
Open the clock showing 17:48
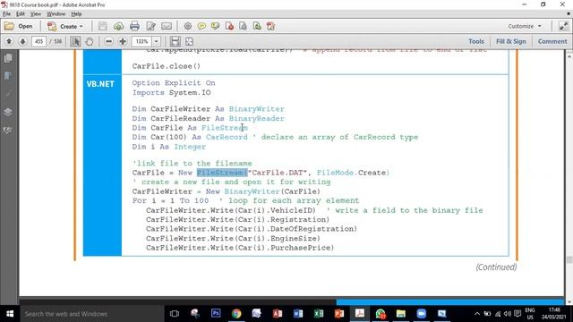pos(554,314)
